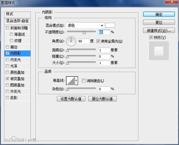Open the 等高线 contour picker arrow
The image size is (179, 145).
[x=76, y=81]
